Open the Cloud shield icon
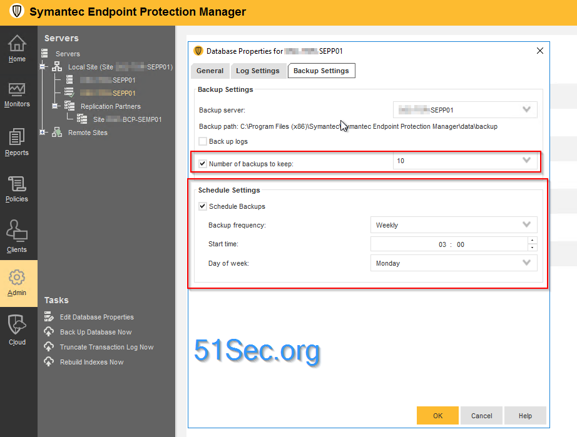 point(17,324)
